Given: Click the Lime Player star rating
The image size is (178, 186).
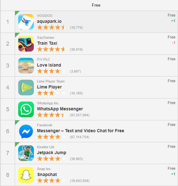Looking at the screenshot, I should tap(51, 93).
